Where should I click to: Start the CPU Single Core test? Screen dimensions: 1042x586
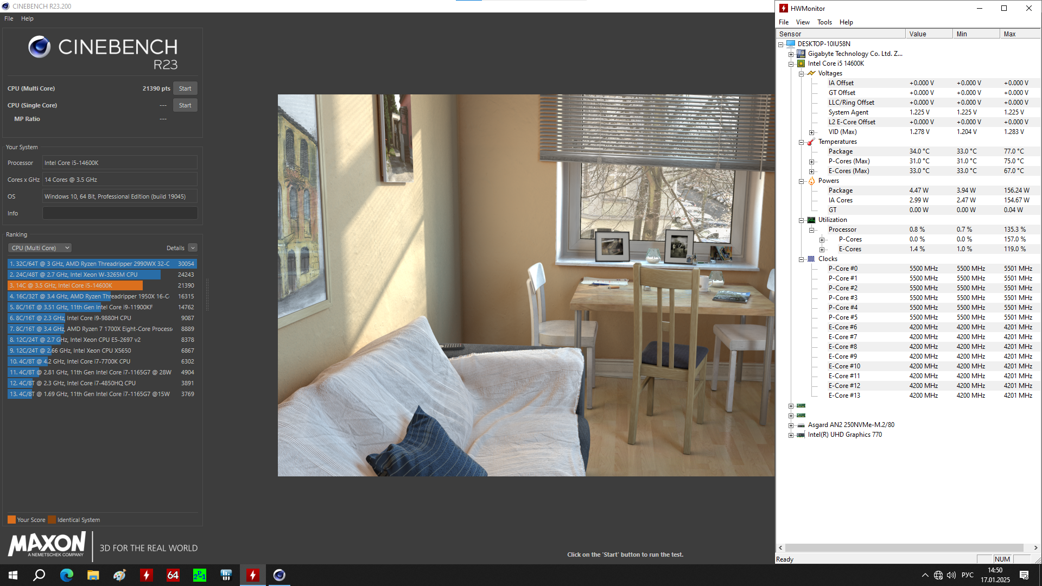(x=185, y=105)
